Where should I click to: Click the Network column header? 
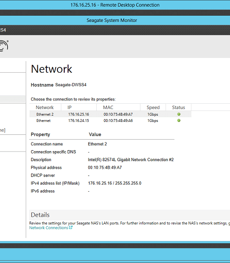(45, 107)
